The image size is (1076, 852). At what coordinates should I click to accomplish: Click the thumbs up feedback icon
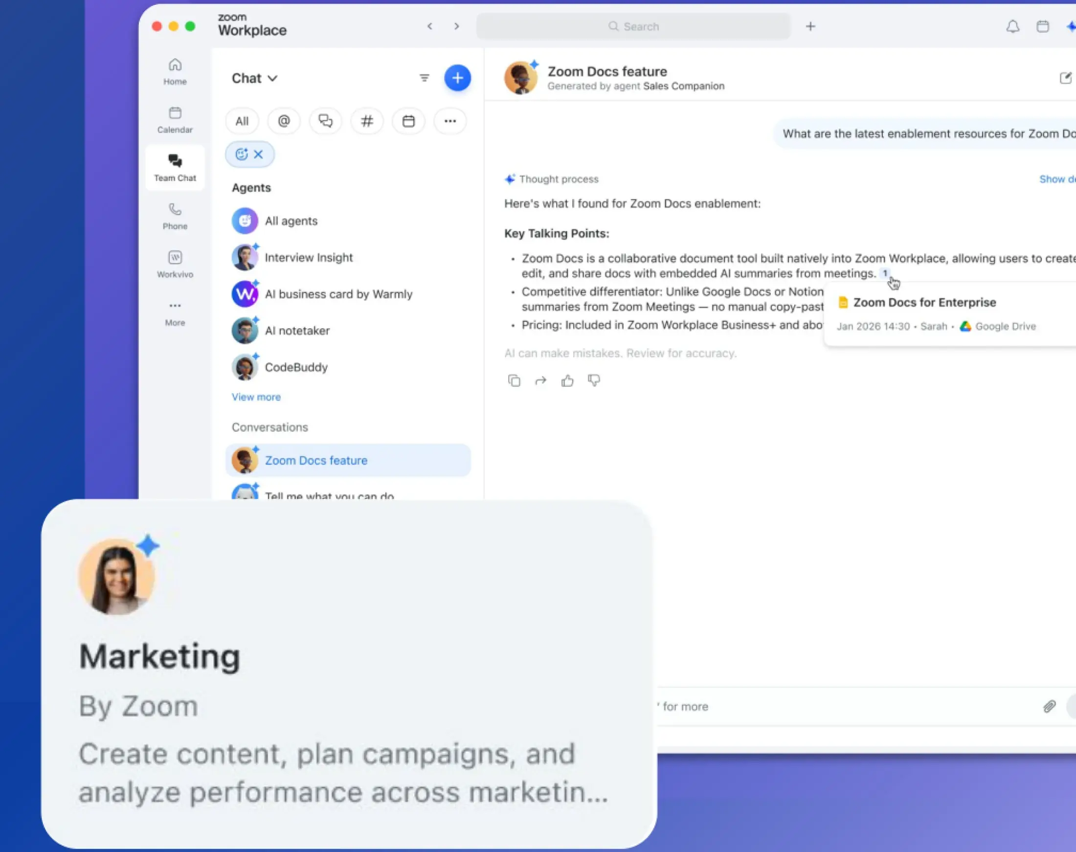pyautogui.click(x=567, y=381)
